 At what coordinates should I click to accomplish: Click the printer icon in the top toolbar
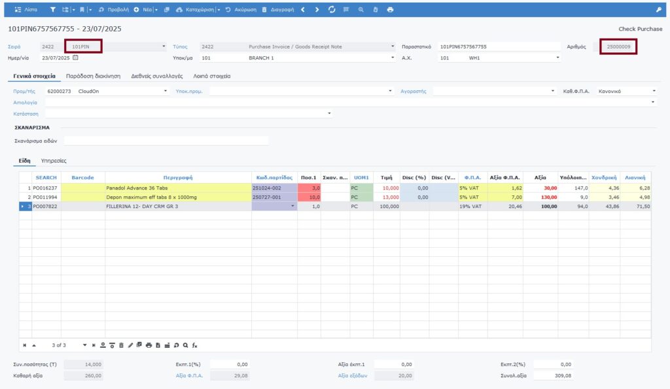[391, 10]
